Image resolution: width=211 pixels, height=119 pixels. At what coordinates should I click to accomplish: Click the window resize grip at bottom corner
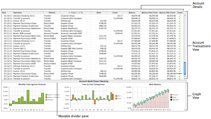pos(184,110)
